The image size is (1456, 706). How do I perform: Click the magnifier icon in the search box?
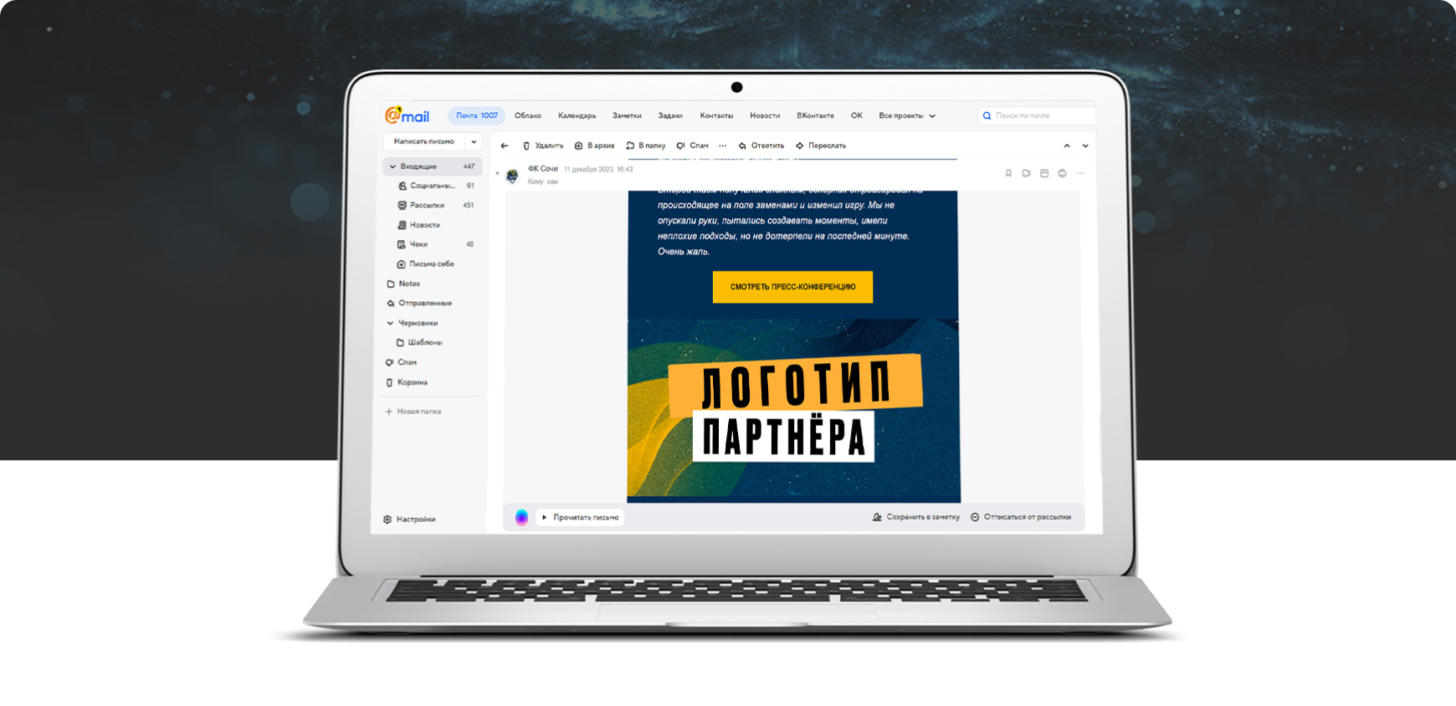(x=987, y=115)
